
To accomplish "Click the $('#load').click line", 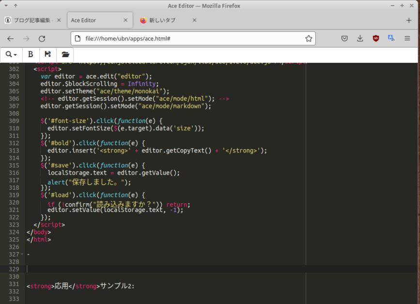I will pyautogui.click(x=93, y=195).
